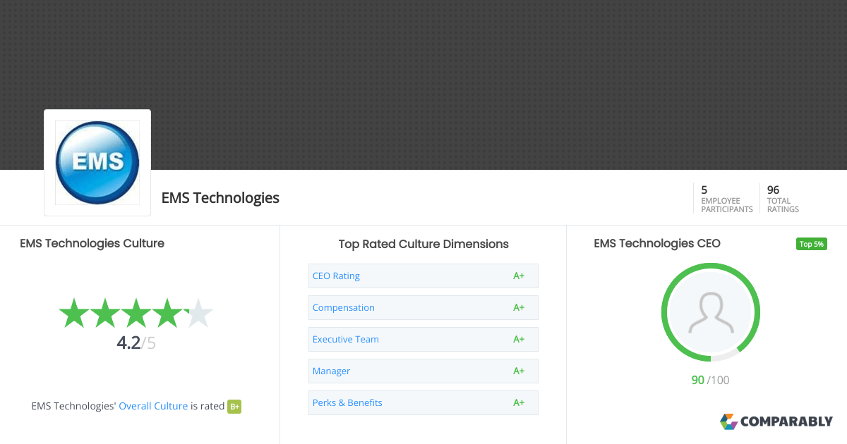Open the CEO Rating dimension
Viewport: 847px width, 444px height.
click(336, 276)
